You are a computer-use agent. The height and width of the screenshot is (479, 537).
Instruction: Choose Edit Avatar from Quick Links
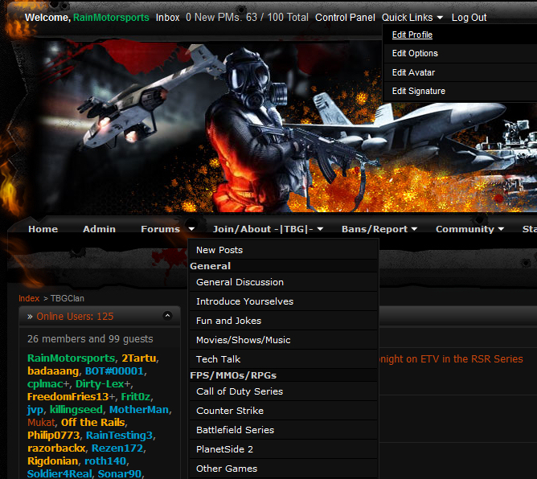(413, 72)
